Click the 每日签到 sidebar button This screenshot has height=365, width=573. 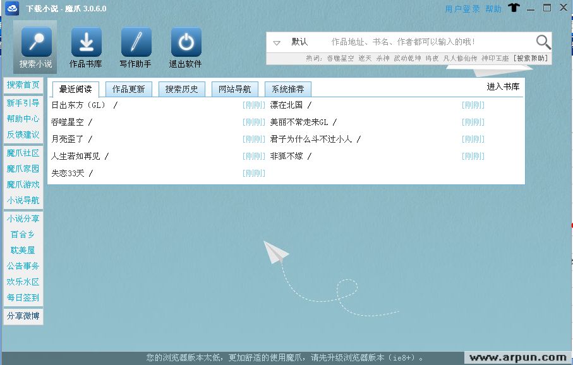23,297
